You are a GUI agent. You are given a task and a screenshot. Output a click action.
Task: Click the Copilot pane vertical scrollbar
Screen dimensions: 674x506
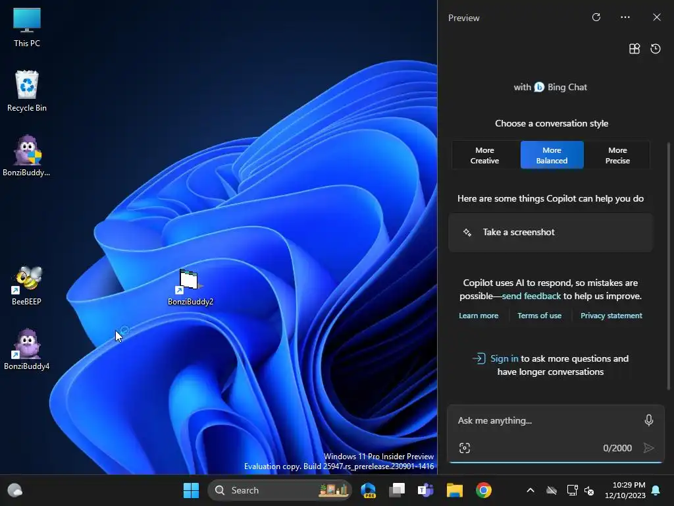tap(669, 267)
